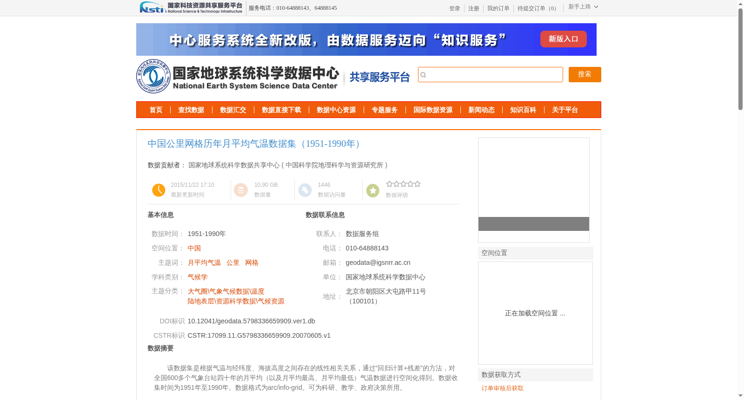Click the scrollbar down arrow
744x400 pixels.
(740, 396)
